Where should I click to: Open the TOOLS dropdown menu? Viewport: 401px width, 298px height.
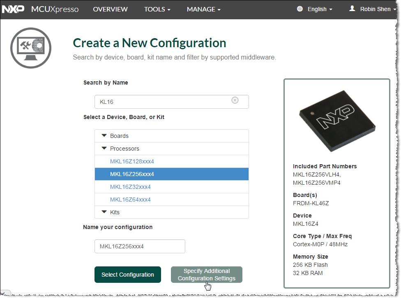click(157, 9)
